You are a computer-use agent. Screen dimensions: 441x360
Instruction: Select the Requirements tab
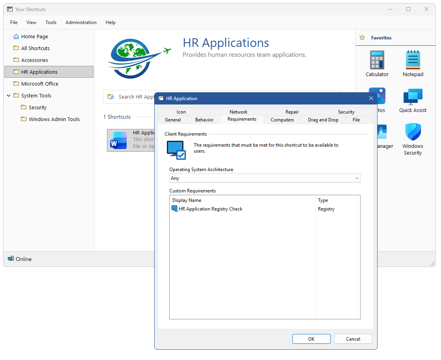pyautogui.click(x=242, y=119)
